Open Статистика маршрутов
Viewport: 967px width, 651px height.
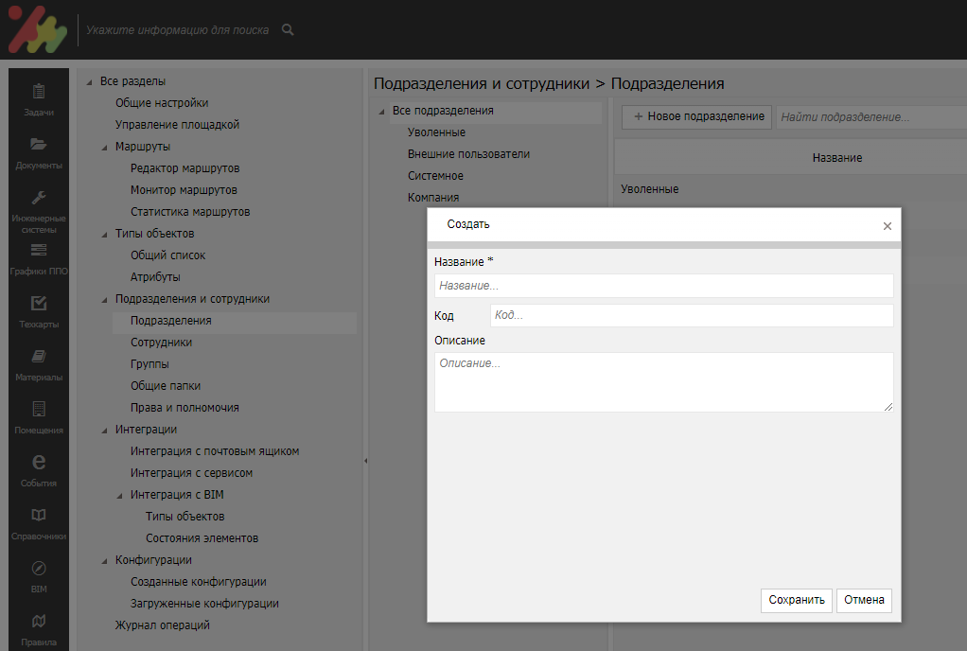[x=190, y=211]
